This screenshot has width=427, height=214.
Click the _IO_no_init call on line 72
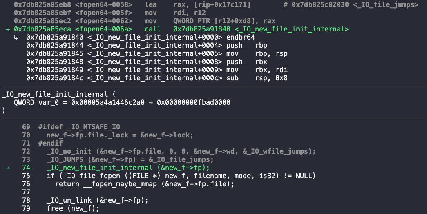[181, 151]
